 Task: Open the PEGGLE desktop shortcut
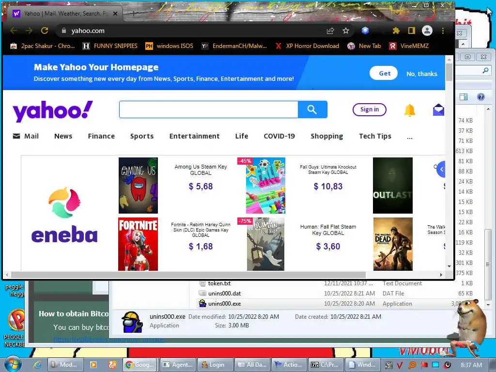[x=15, y=328]
